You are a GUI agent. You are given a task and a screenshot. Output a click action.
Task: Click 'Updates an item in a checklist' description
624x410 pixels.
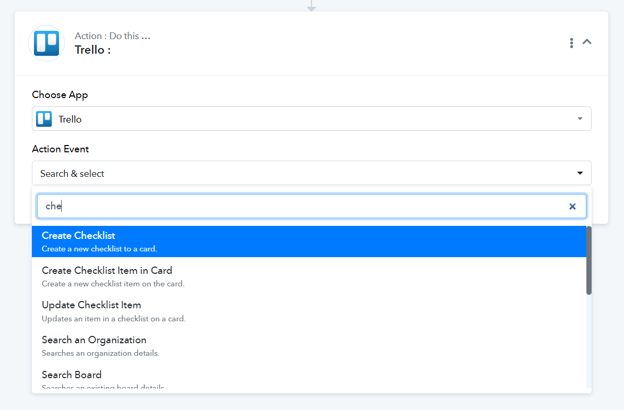click(x=114, y=319)
